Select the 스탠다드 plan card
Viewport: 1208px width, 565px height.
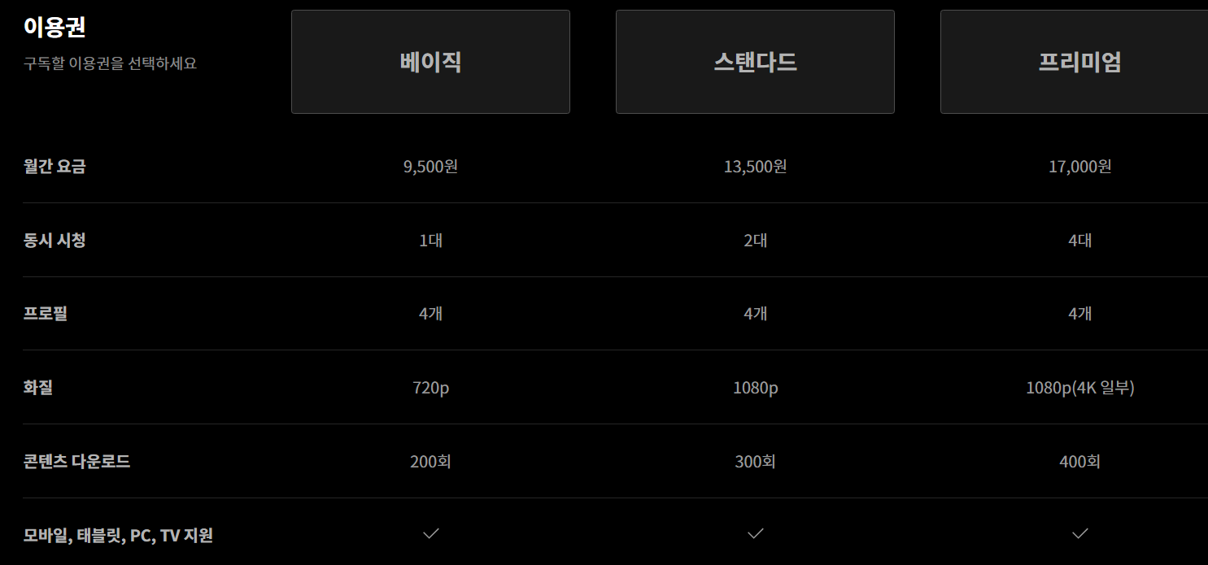(754, 61)
